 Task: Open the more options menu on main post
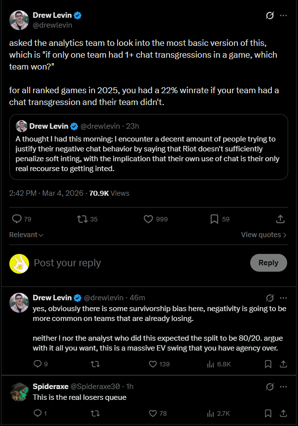tap(283, 16)
